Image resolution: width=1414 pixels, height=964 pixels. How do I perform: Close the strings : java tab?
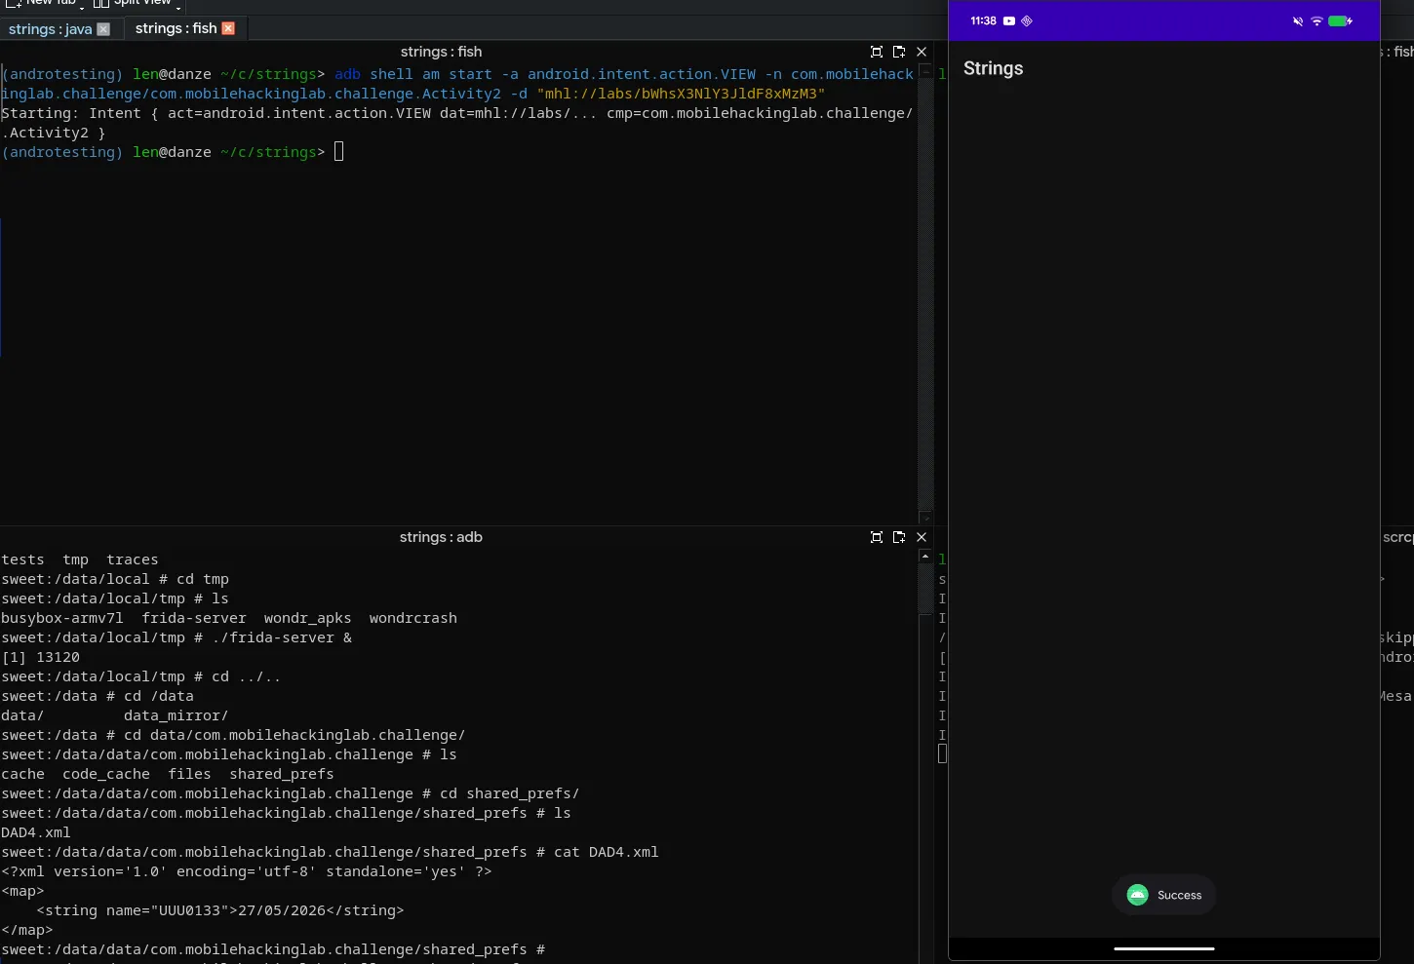103,29
